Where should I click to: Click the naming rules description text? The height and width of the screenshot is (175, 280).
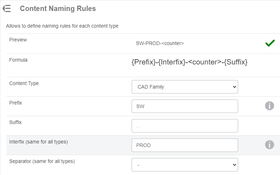click(x=62, y=26)
